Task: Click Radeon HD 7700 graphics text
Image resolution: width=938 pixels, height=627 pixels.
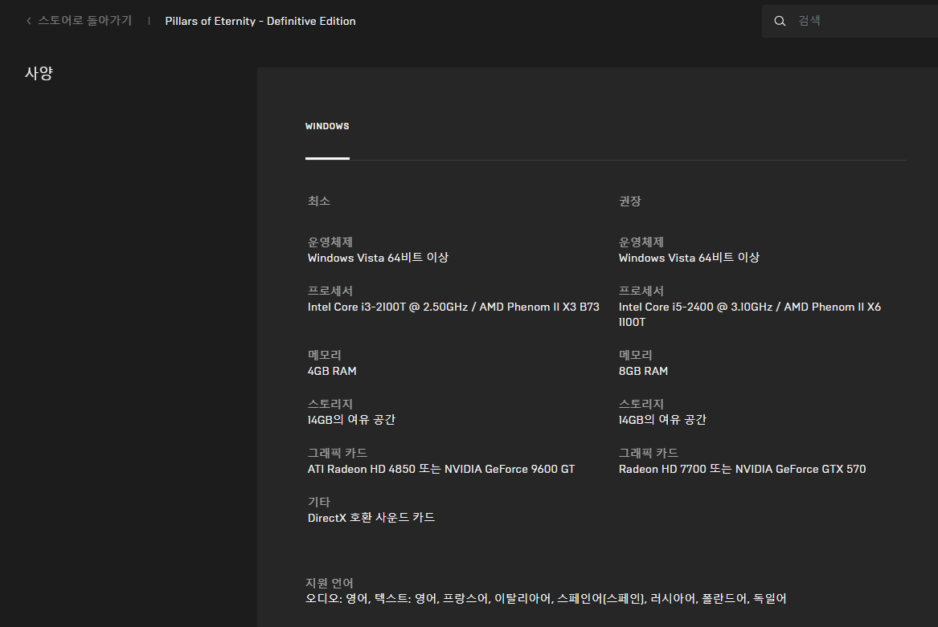Action: tap(743, 469)
